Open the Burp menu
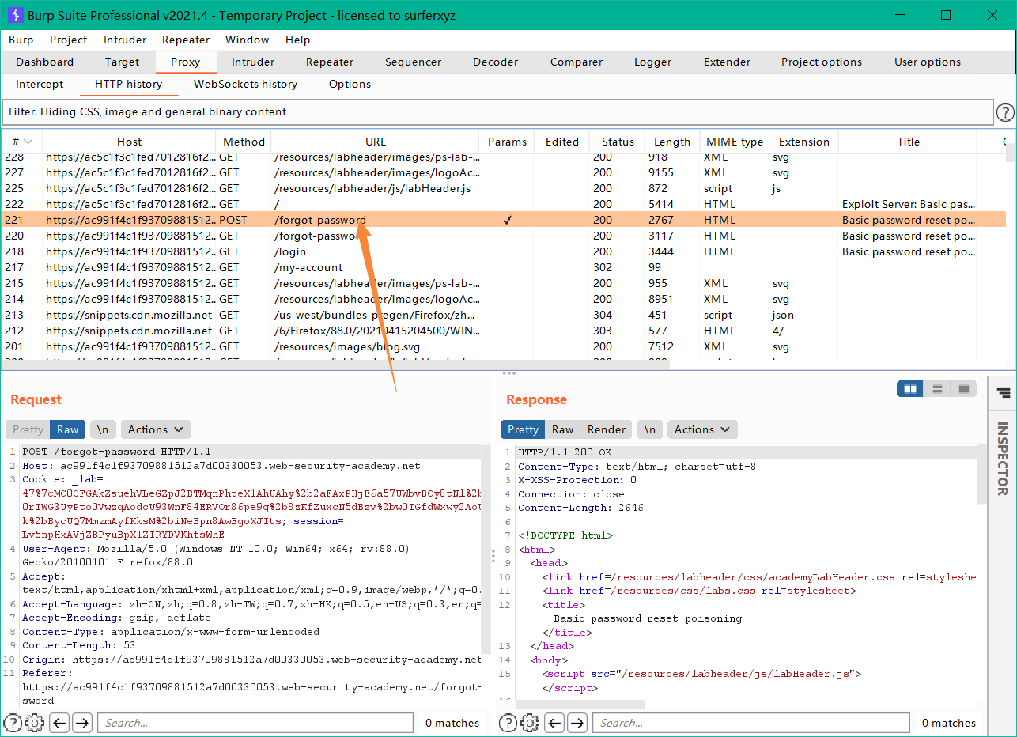 click(x=21, y=40)
